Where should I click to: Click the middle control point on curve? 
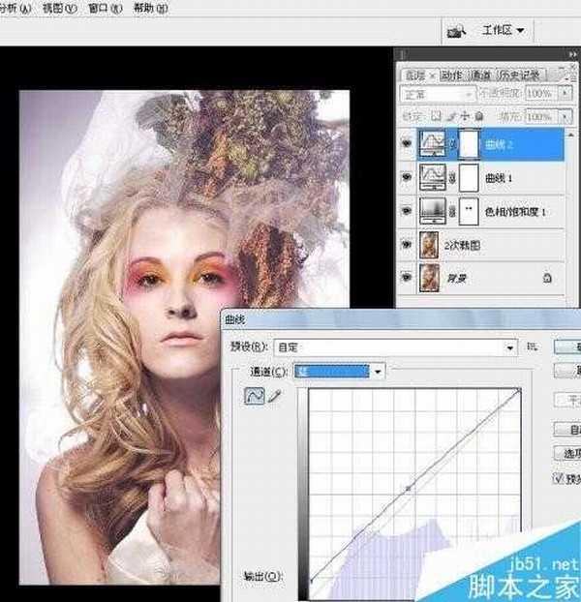tap(409, 489)
